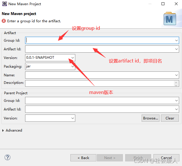Open the Artifact Group Id dropdown arrow
The width and height of the screenshot is (182, 166).
[x=177, y=40]
